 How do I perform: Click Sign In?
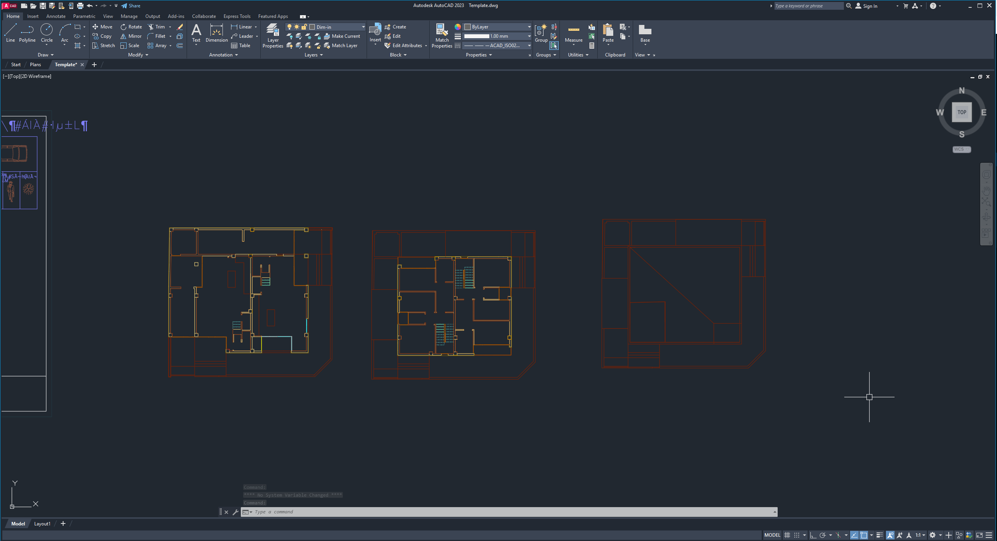(866, 6)
